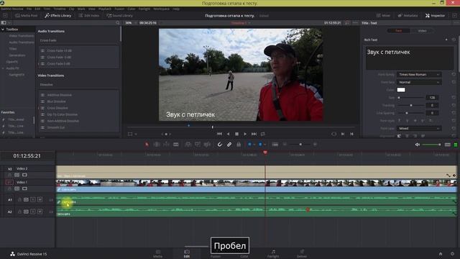Disable Video 2 track visibility
The height and width of the screenshot is (259, 460).
(x=24, y=175)
